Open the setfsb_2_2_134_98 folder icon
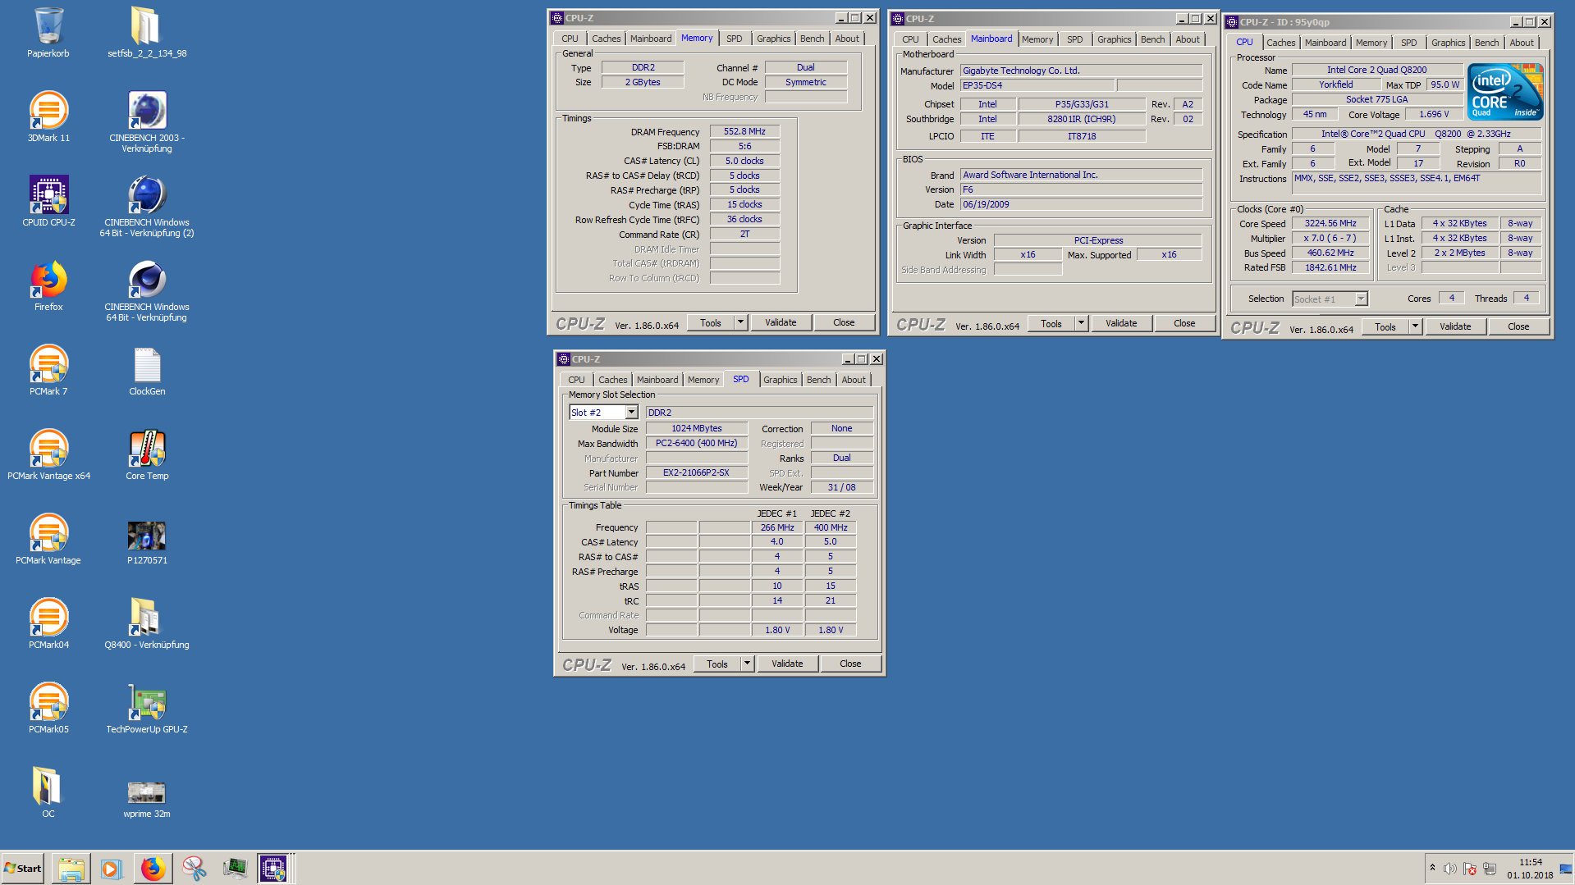1575x885 pixels. tap(147, 34)
